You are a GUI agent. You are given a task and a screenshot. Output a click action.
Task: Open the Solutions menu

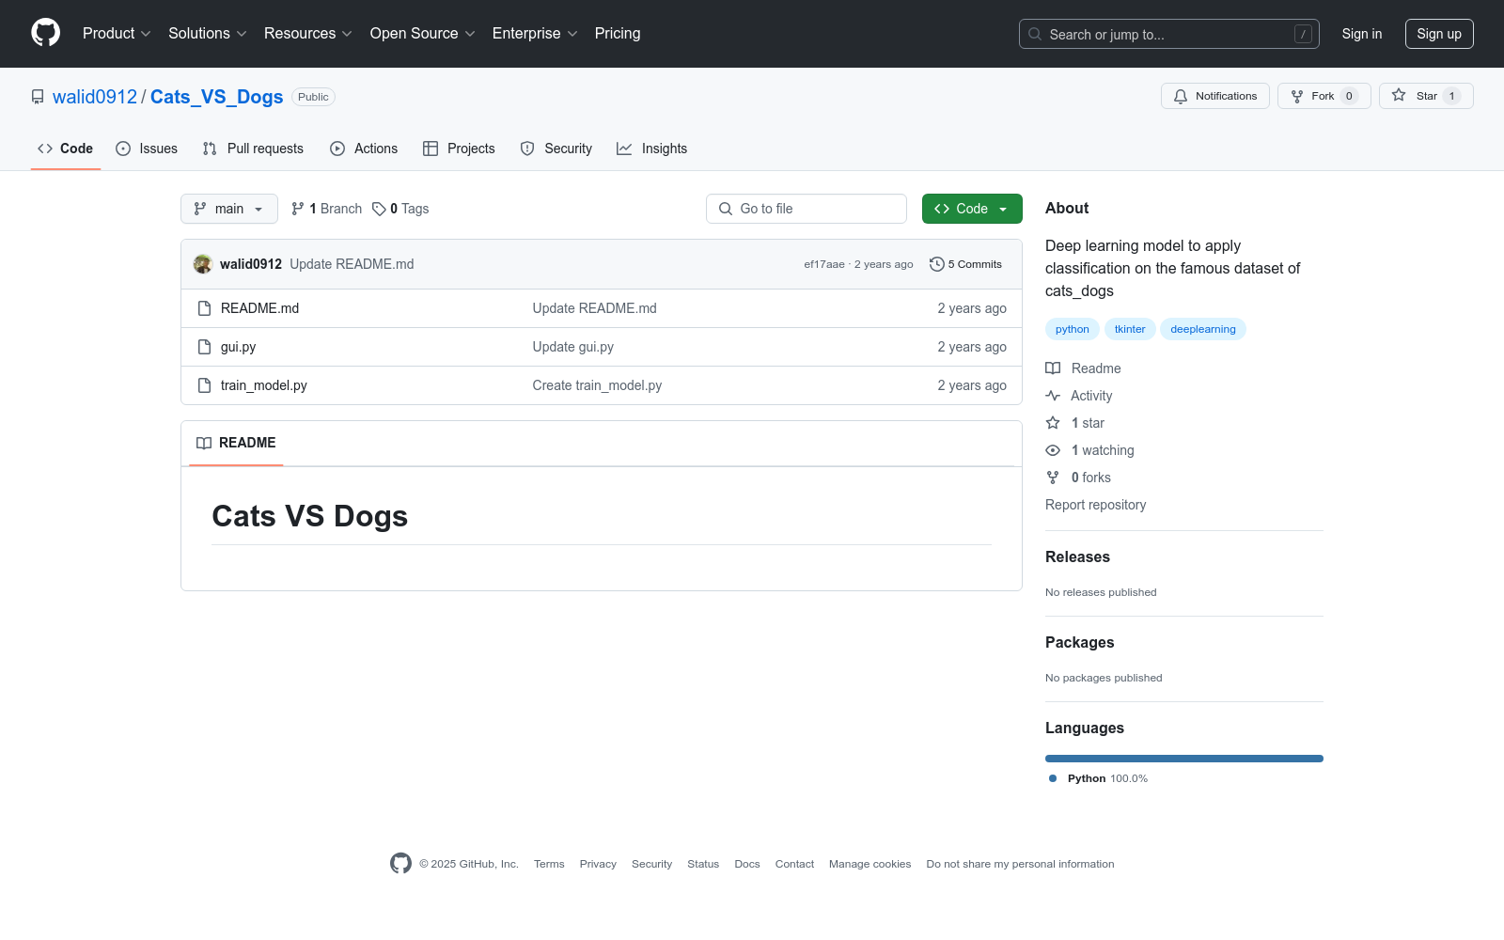(x=208, y=34)
